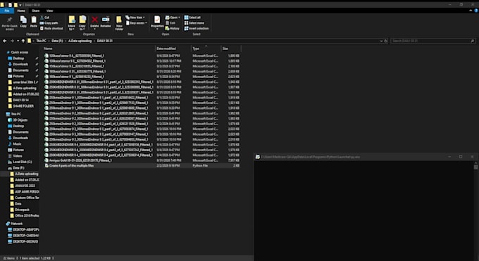Open the File tab
The width and height of the screenshot is (479, 261).
tap(7, 11)
